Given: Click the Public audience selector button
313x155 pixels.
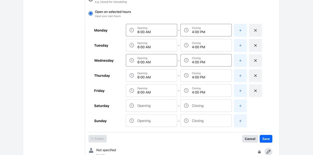Looking at the screenshot, I should pyautogui.click(x=98, y=139).
